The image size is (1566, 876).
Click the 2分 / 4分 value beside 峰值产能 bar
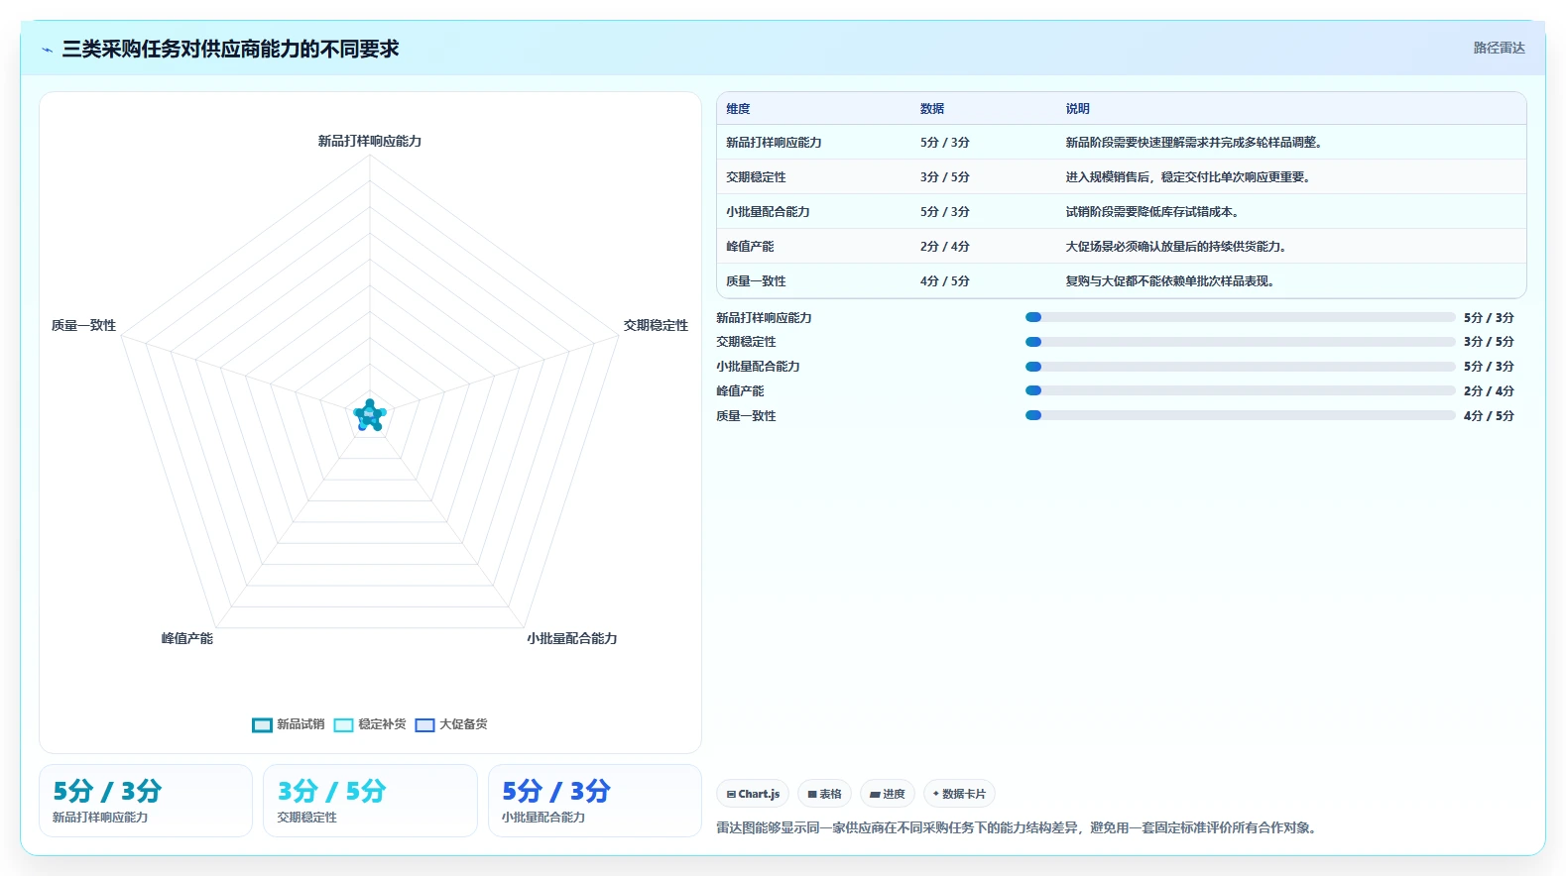point(1489,391)
